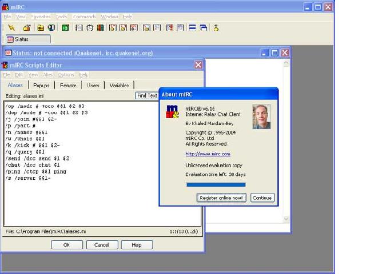Switch to the Users tab

click(x=93, y=85)
